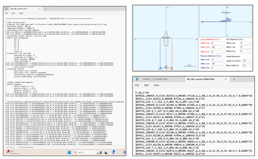258x159 pixels.
Task: Click the GPS offset Y field
Action: [x=246, y=47]
